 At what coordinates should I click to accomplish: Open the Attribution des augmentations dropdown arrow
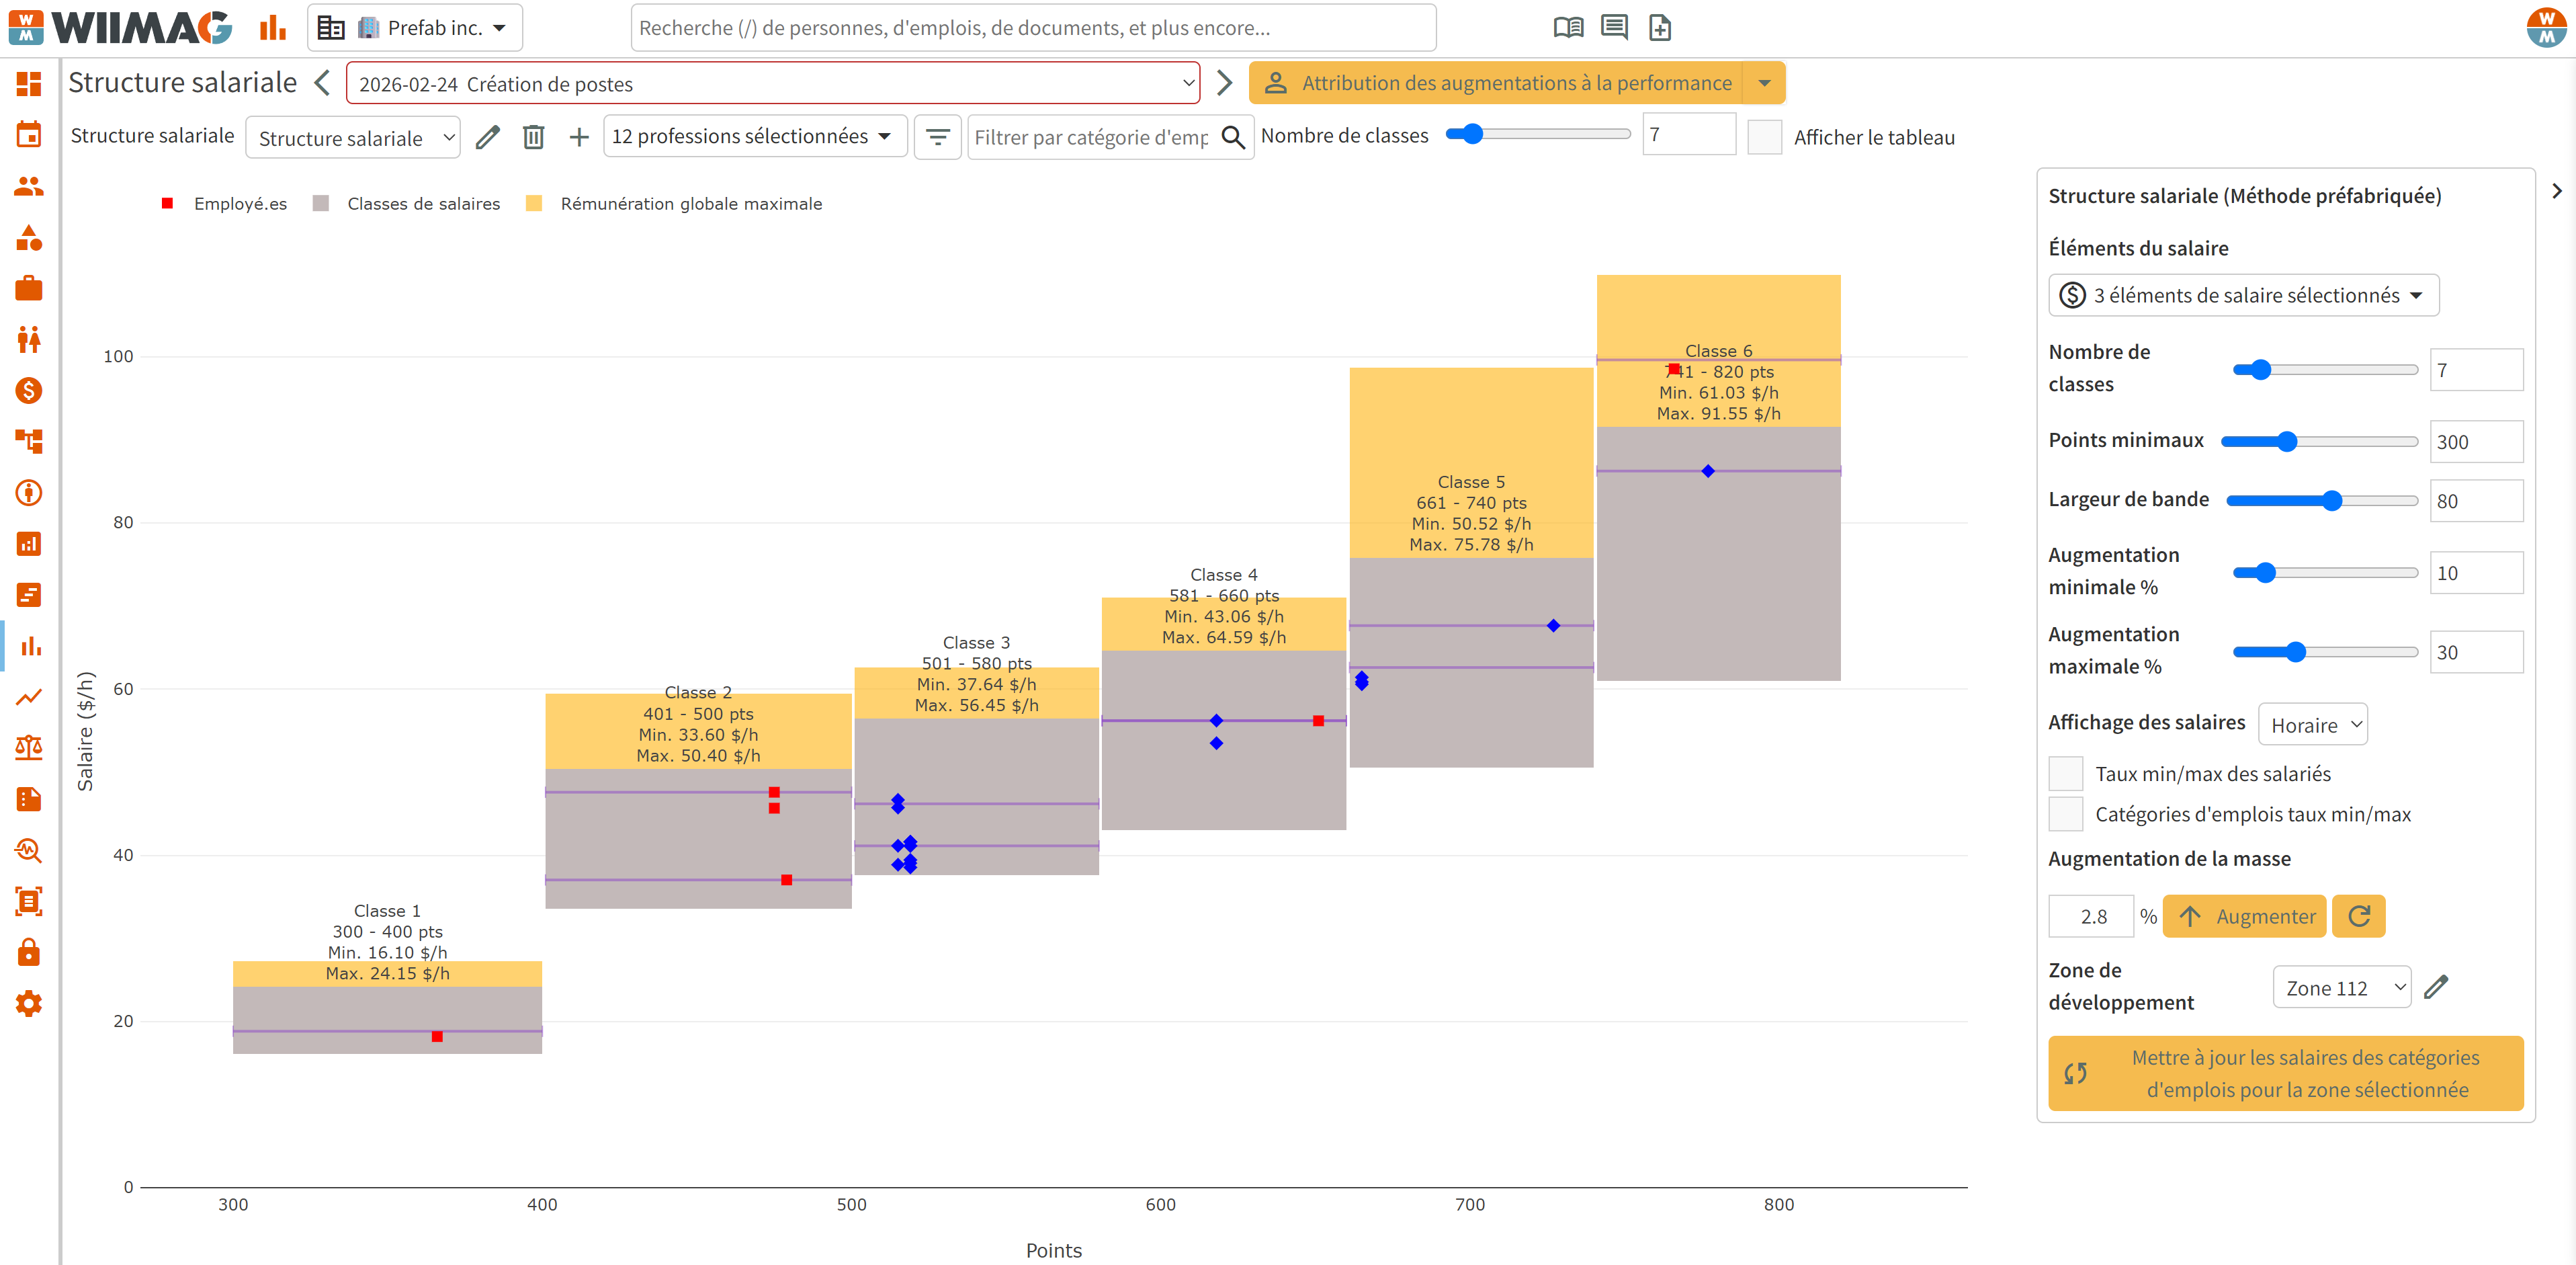point(1764,83)
